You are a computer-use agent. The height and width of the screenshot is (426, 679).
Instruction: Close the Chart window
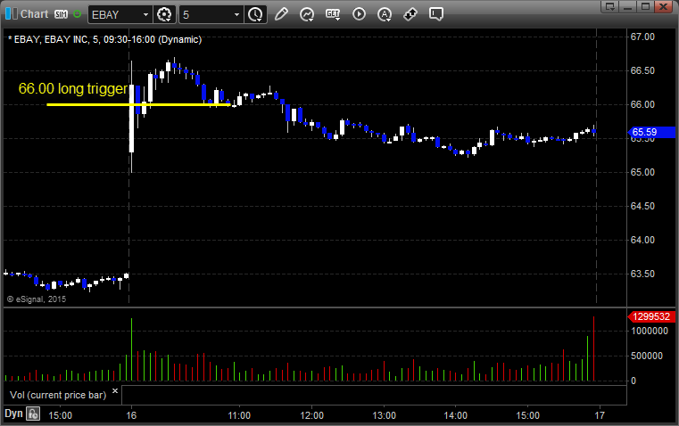click(x=664, y=6)
